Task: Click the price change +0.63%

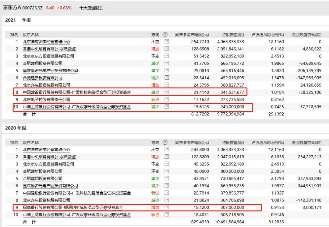Action: pos(64,8)
